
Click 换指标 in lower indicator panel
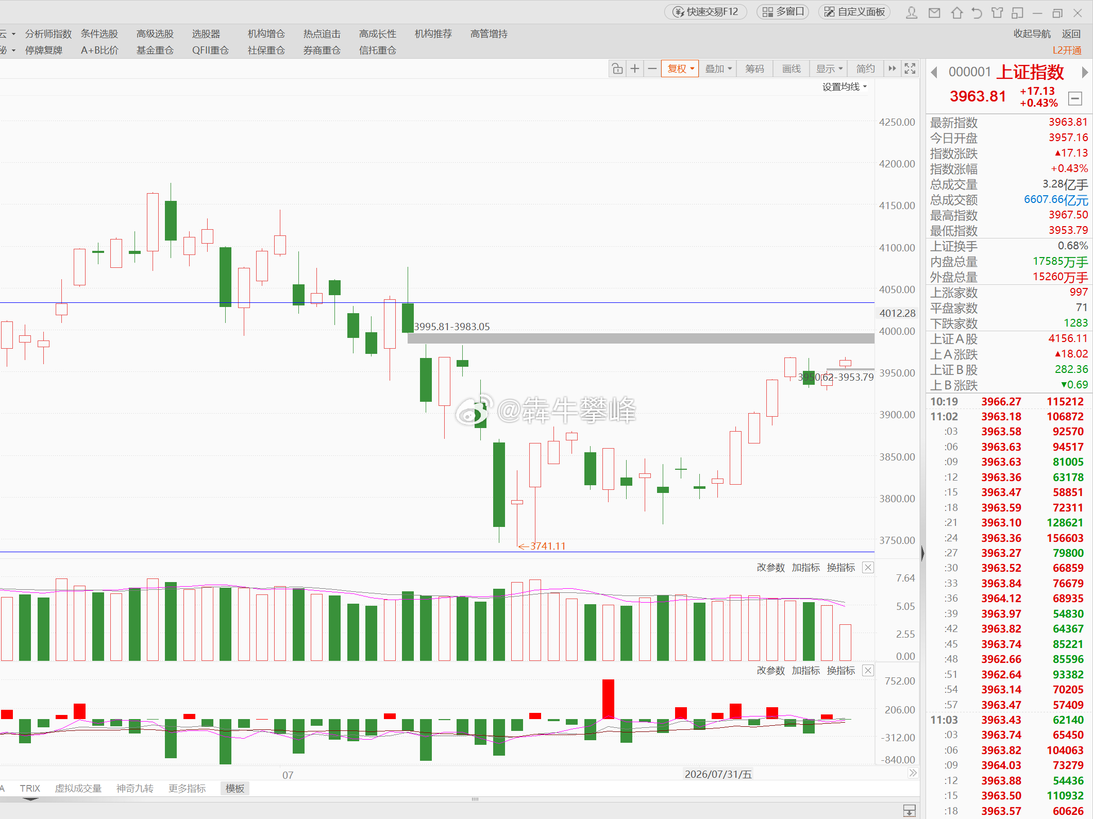[x=841, y=671]
